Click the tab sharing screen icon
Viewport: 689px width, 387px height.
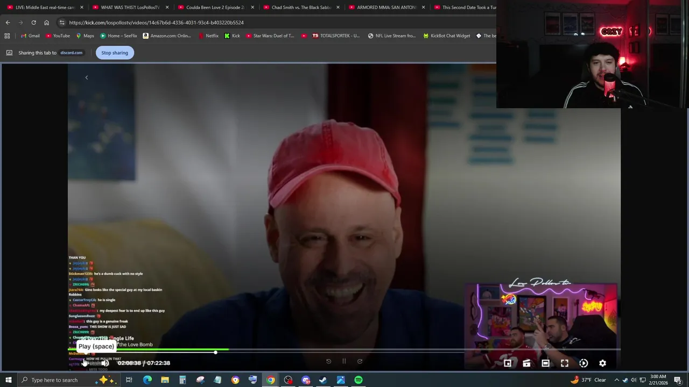pyautogui.click(x=9, y=53)
